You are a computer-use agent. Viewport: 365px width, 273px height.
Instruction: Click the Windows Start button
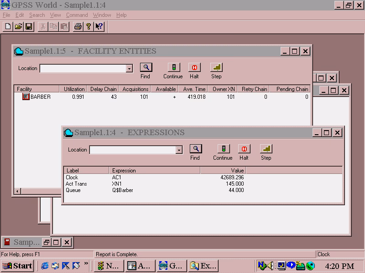click(17, 266)
